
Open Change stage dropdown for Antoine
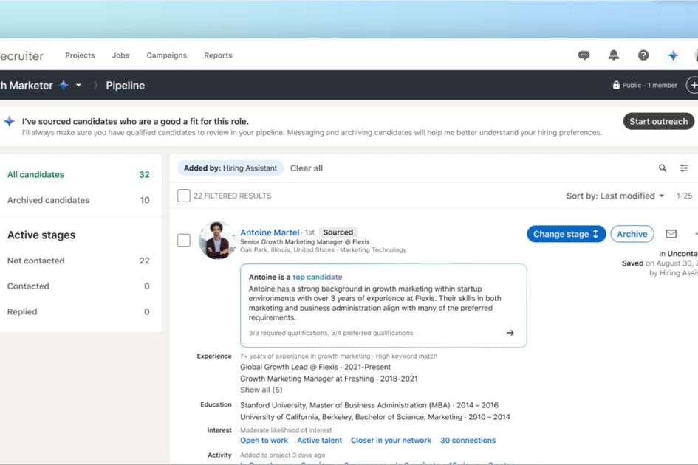567,234
